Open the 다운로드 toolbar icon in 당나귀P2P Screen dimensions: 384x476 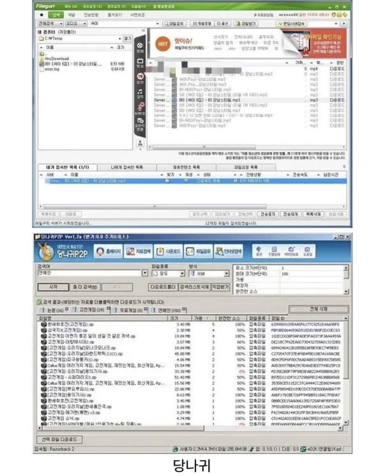(167, 252)
